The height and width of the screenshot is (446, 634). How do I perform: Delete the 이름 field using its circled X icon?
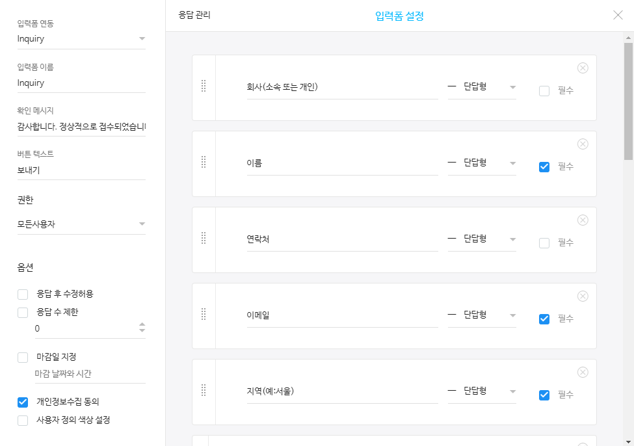tap(583, 144)
